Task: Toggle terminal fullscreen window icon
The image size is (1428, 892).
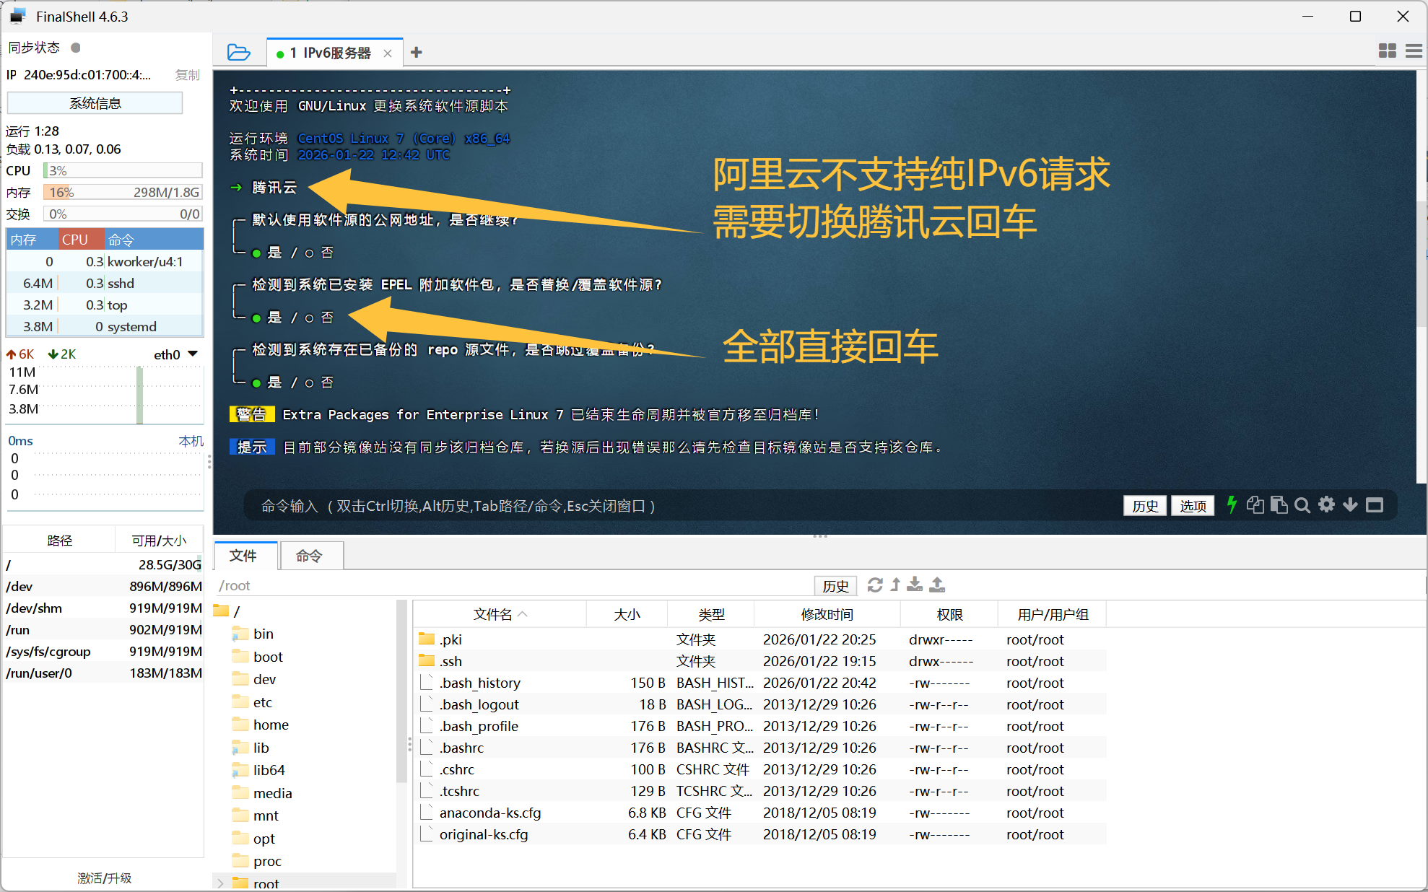Action: [1375, 505]
